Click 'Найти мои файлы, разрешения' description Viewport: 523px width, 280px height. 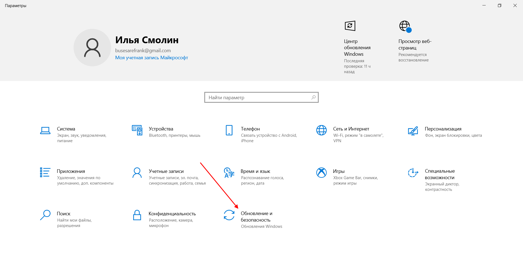click(74, 223)
